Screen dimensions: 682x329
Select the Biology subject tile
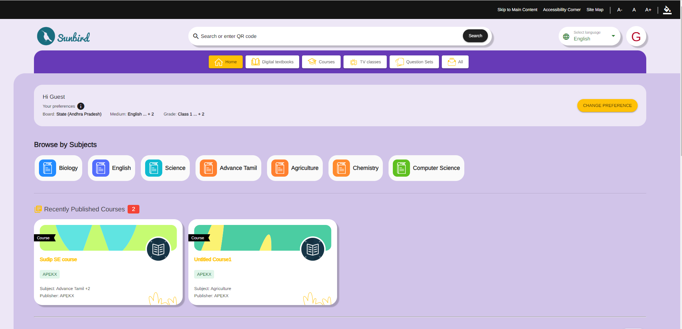(59, 168)
